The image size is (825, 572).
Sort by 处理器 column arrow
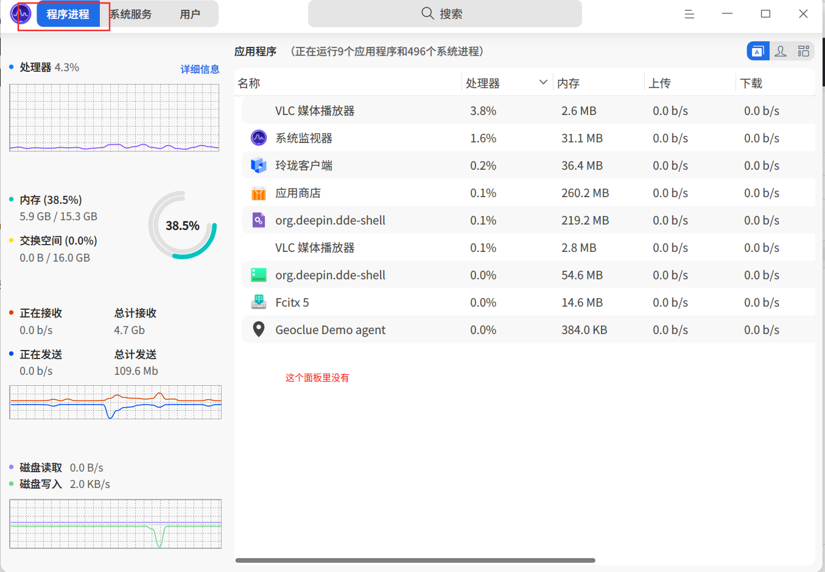click(543, 82)
